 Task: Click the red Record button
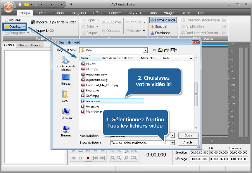(88, 158)
